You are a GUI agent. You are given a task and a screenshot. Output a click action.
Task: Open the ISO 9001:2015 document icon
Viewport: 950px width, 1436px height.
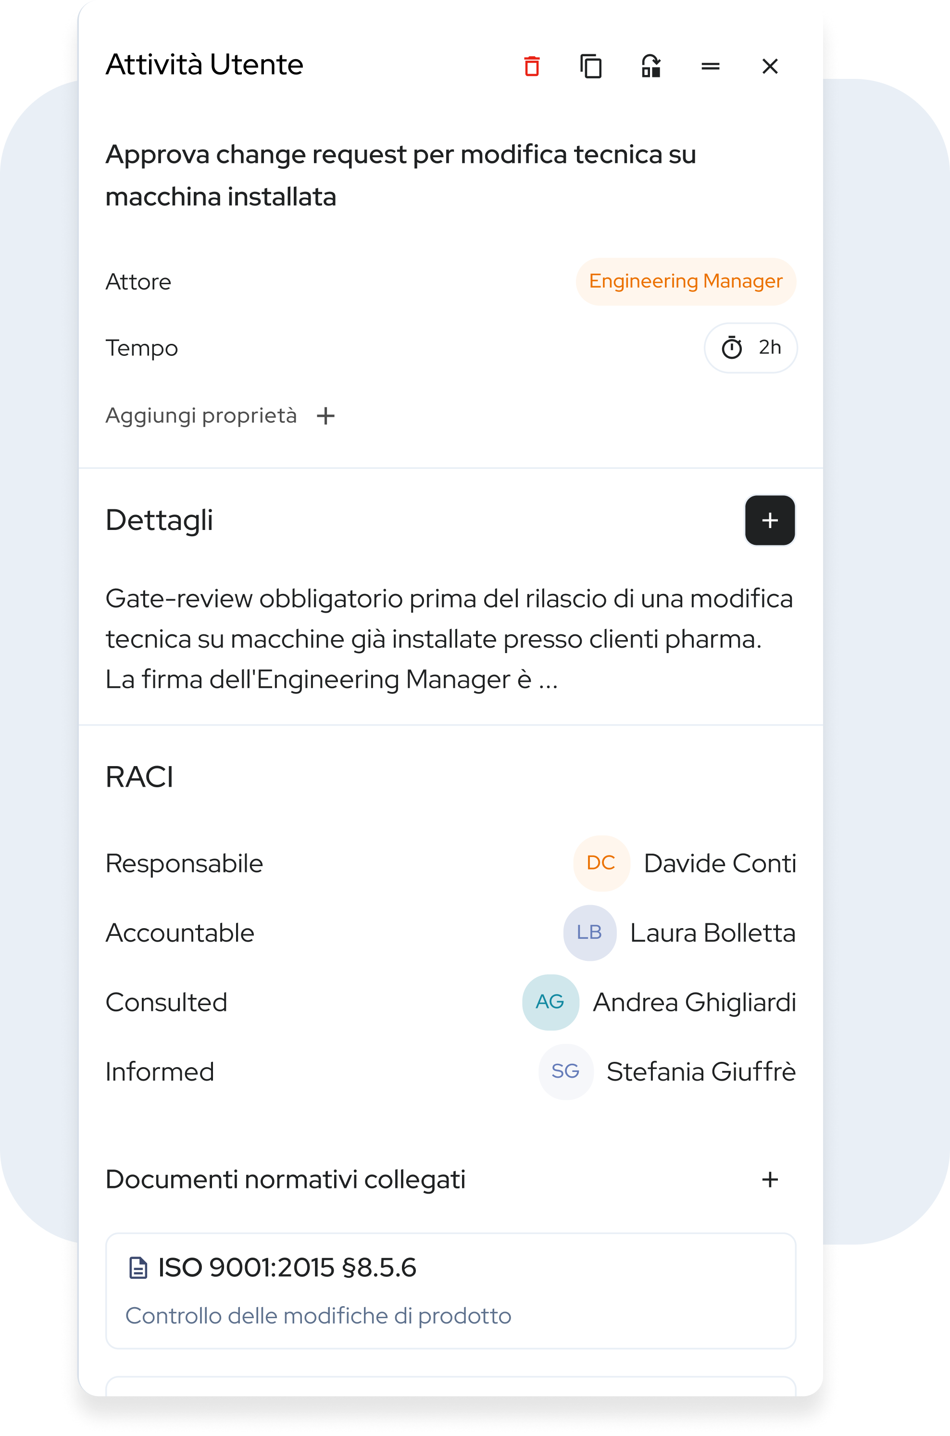pyautogui.click(x=138, y=1268)
